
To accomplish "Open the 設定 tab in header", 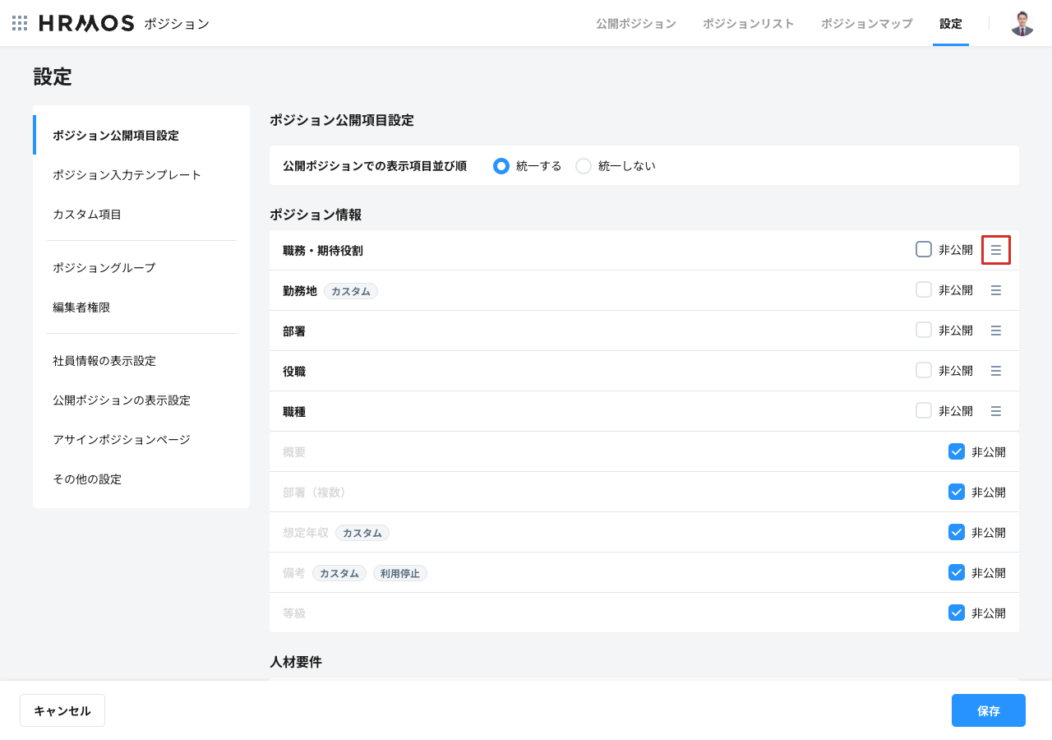I will pos(951,24).
